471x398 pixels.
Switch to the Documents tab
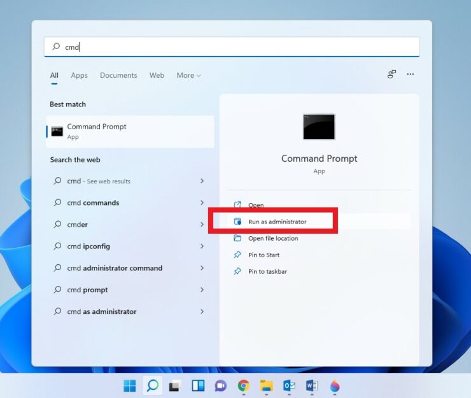[118, 75]
